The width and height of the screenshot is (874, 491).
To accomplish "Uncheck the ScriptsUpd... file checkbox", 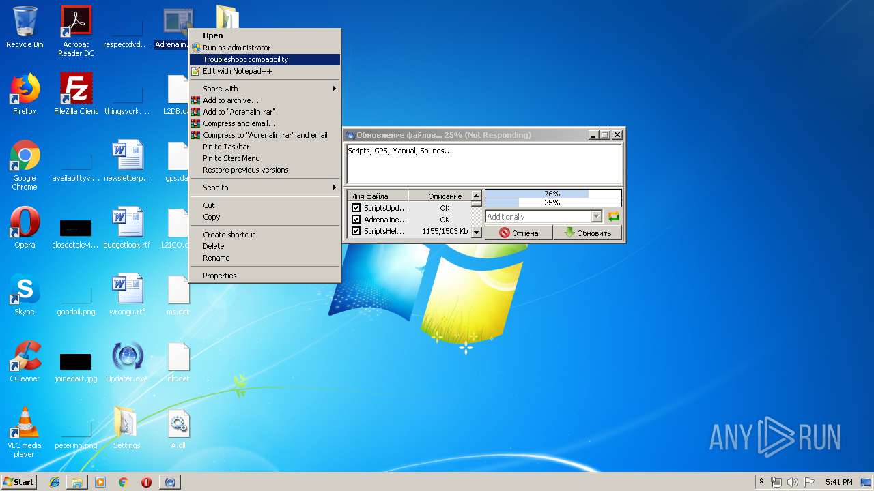I will point(356,208).
